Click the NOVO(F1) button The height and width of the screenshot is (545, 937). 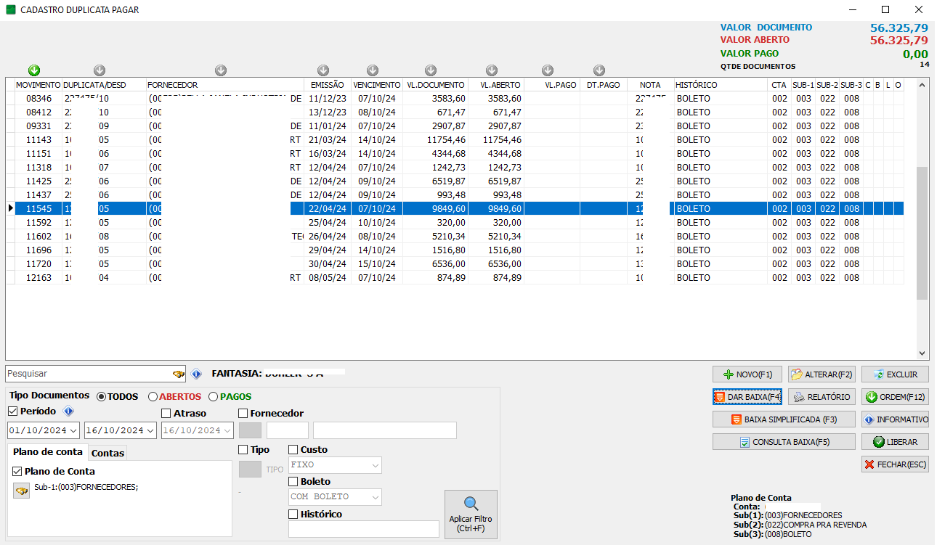pyautogui.click(x=747, y=374)
